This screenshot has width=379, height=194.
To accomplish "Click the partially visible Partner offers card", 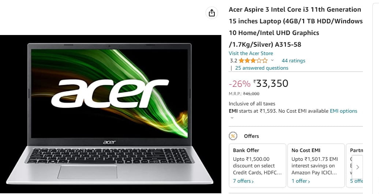I will 354,166.
